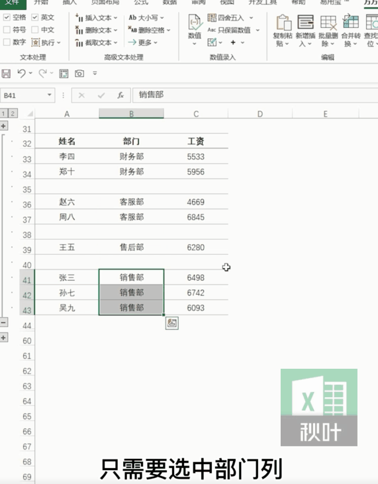Undo the last action
This screenshot has width=378, height=484.
(21, 73)
